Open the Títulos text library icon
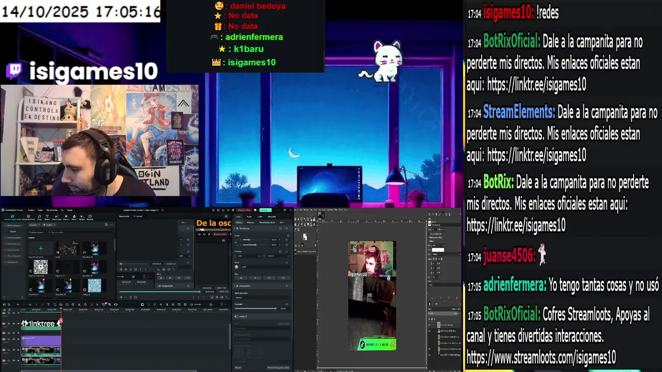Image resolution: width=662 pixels, height=372 pixels. [47, 218]
